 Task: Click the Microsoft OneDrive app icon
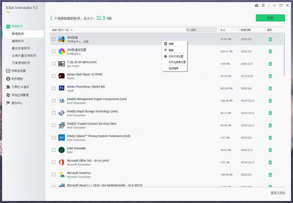62,174
